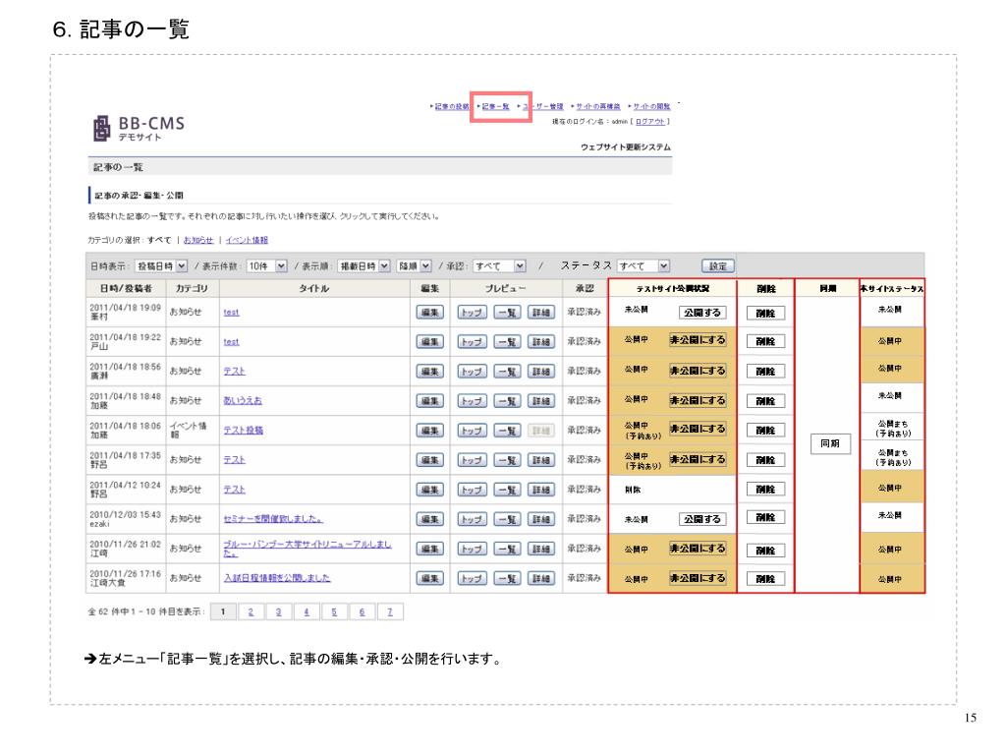Filter the category by イベント情報 link
This screenshot has height=755, width=1006.
247,240
